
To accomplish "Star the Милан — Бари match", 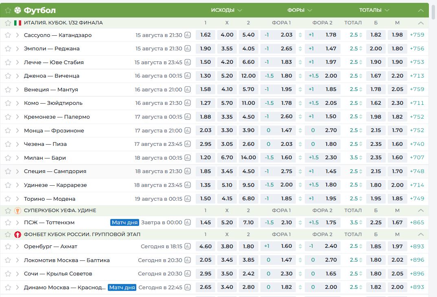I will point(8,158).
